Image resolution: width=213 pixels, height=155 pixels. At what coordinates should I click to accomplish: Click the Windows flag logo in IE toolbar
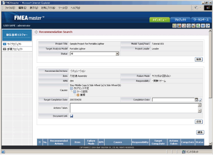(208, 8)
